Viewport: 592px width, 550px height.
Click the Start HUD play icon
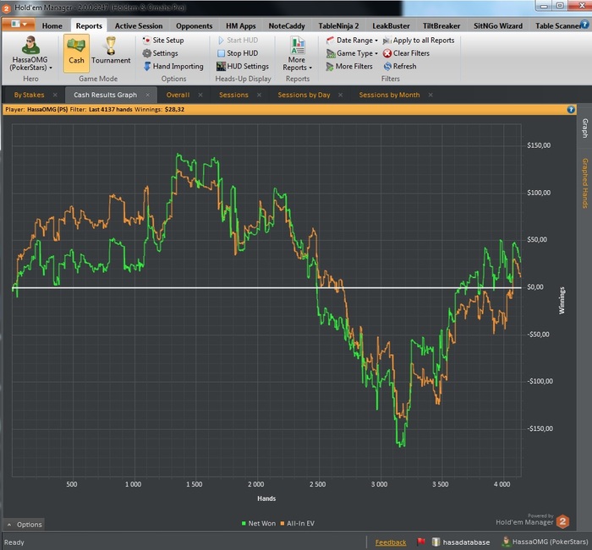(221, 40)
